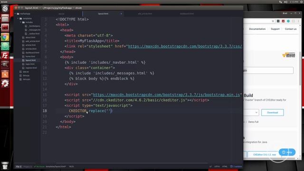Click the _navbar.html file icon
304x171 pixels.
pos(26,34)
